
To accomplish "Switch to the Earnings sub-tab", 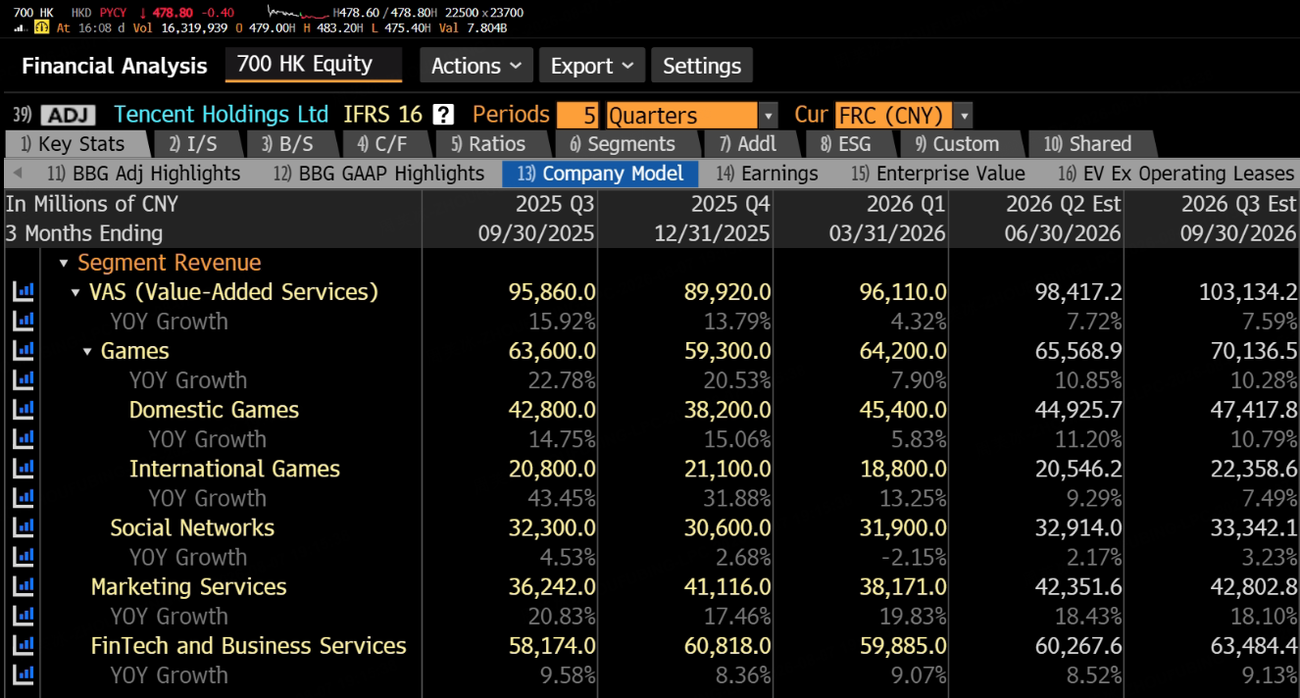I will pyautogui.click(x=768, y=174).
